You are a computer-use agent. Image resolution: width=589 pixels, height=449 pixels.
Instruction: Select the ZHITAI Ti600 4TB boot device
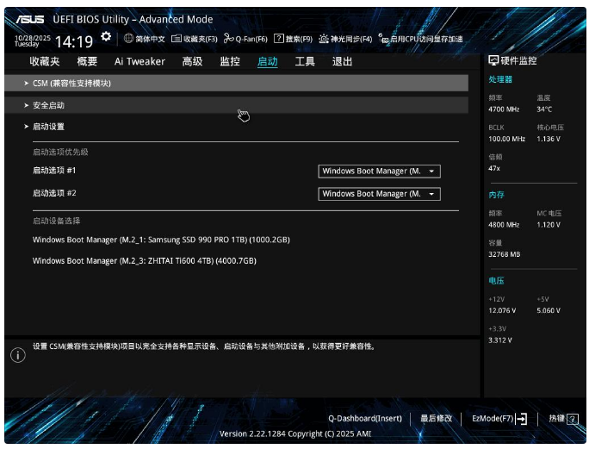coord(145,260)
